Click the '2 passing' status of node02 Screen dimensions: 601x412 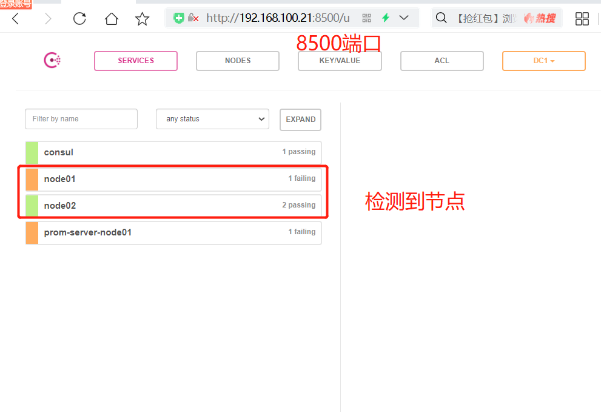(x=299, y=205)
